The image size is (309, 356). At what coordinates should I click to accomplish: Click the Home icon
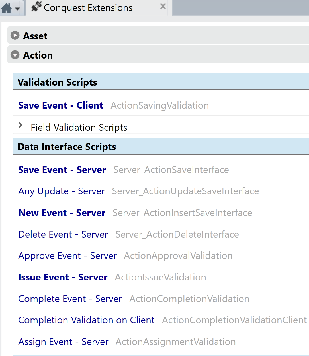coord(6,8)
